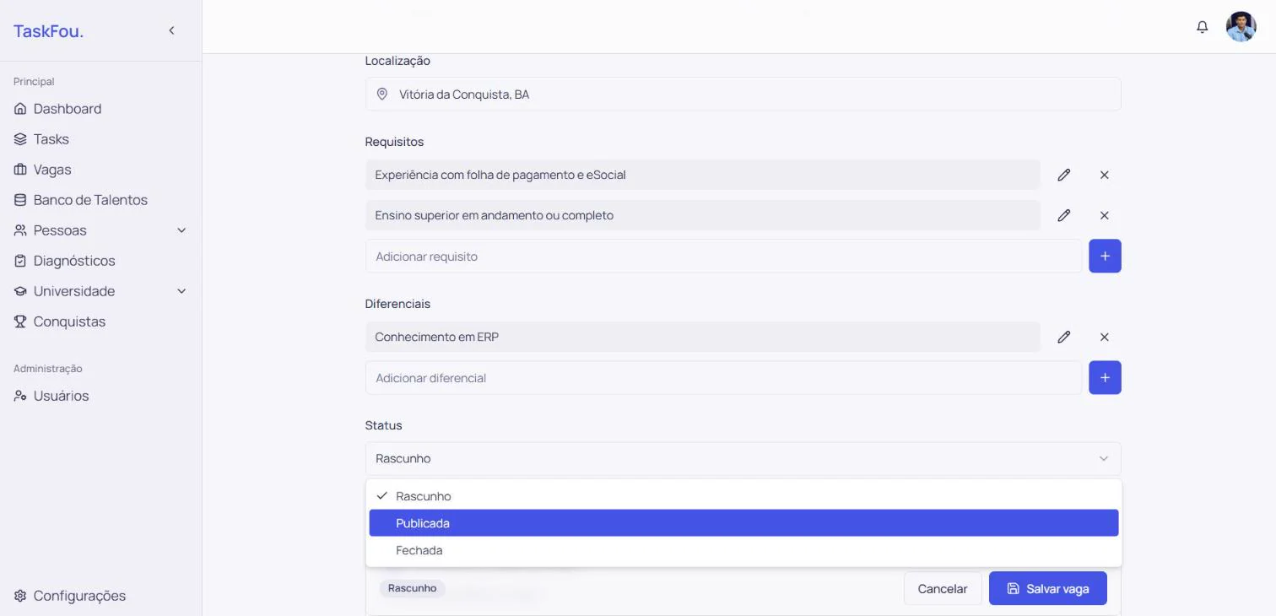Select Rascunho status option
The width and height of the screenshot is (1276, 616).
pyautogui.click(x=743, y=496)
